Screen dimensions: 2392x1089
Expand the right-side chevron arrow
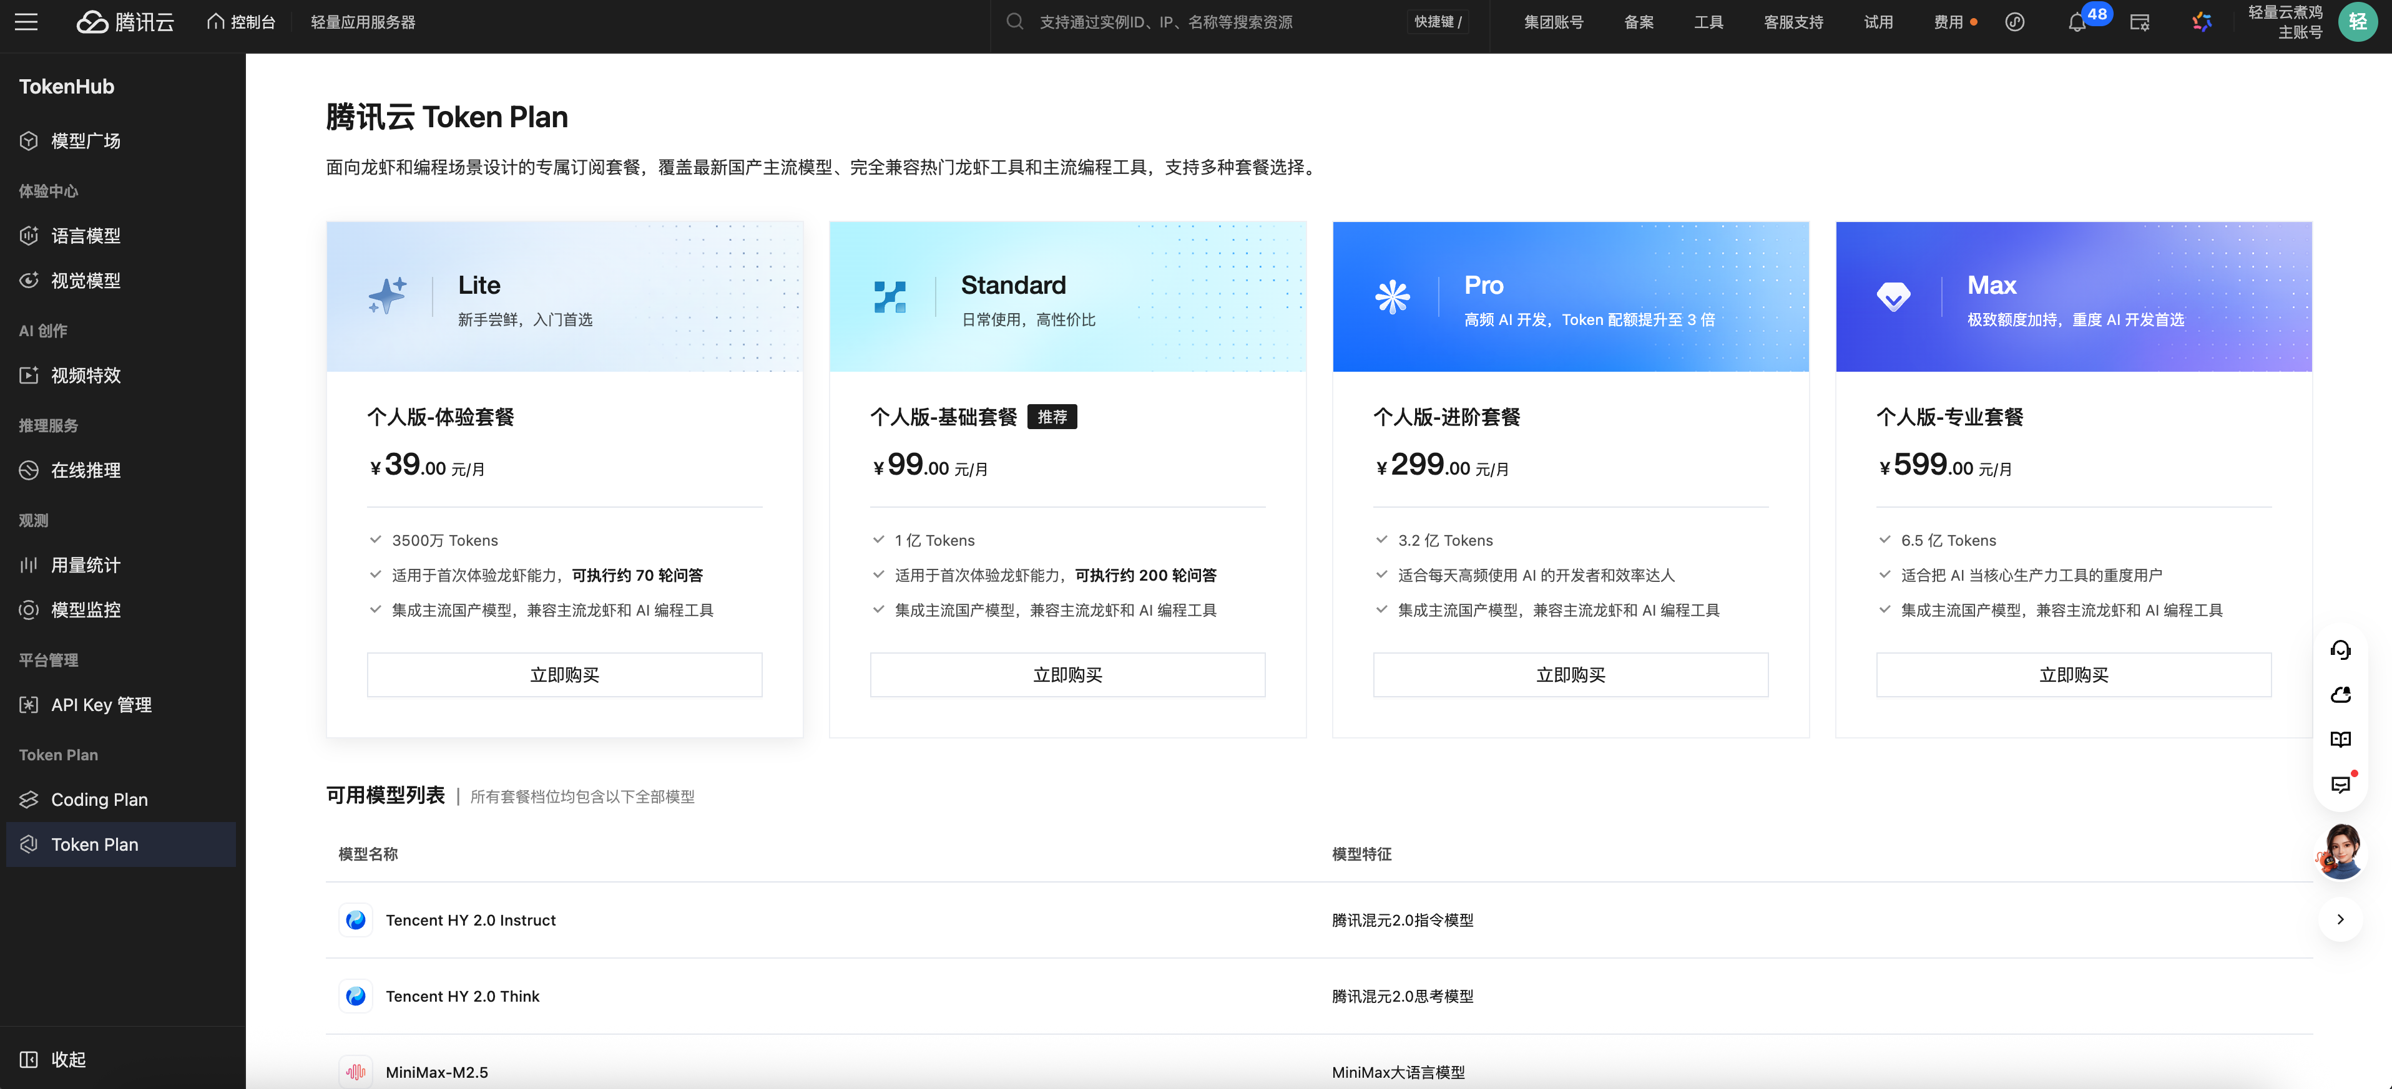2340,919
